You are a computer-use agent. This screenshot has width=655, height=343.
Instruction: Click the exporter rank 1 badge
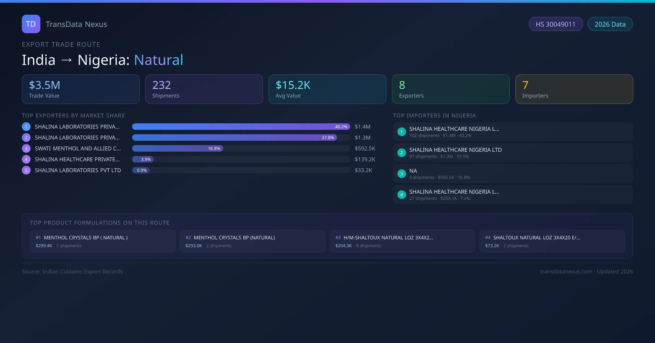point(26,127)
